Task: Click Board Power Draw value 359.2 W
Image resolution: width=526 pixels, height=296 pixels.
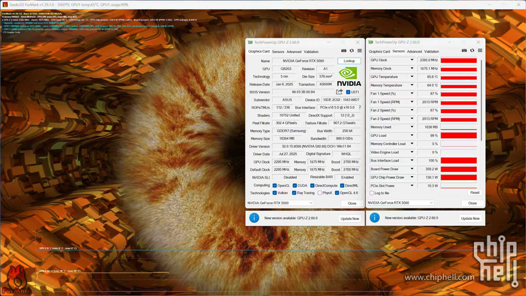Action: (428, 169)
